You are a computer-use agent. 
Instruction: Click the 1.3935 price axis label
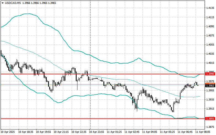click(210, 99)
